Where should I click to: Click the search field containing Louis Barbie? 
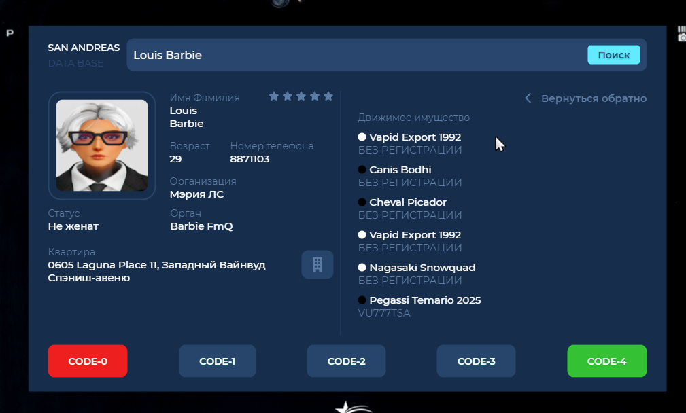pyautogui.click(x=354, y=55)
